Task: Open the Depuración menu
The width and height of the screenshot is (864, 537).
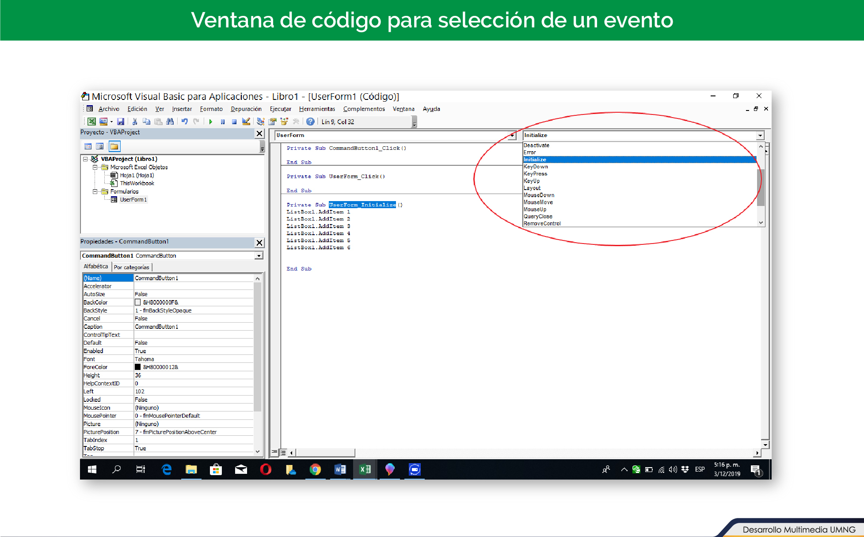Action: coord(246,109)
